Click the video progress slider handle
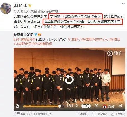The width and height of the screenshot is (127, 117). click(60, 106)
